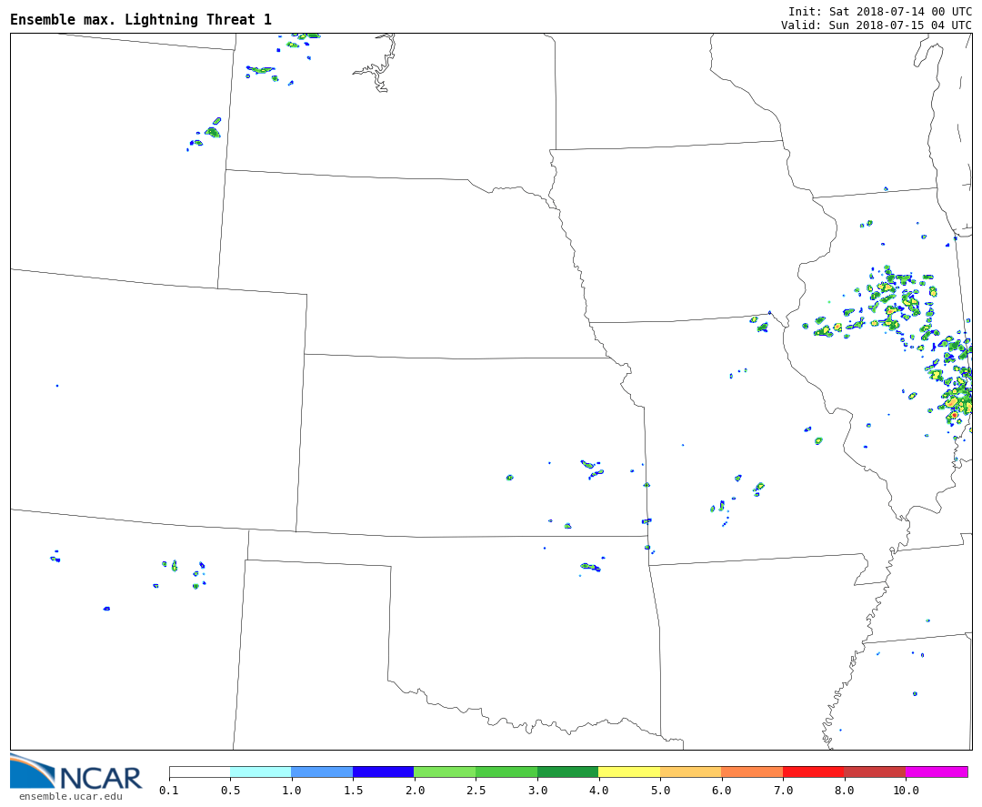The image size is (982, 807).
Task: Click the magenta swatch on the colorbar
Action: pyautogui.click(x=936, y=772)
